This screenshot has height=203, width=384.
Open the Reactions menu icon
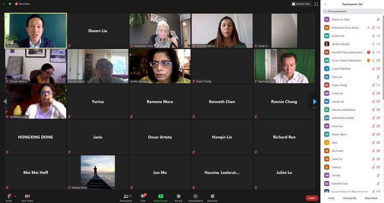pos(212,196)
